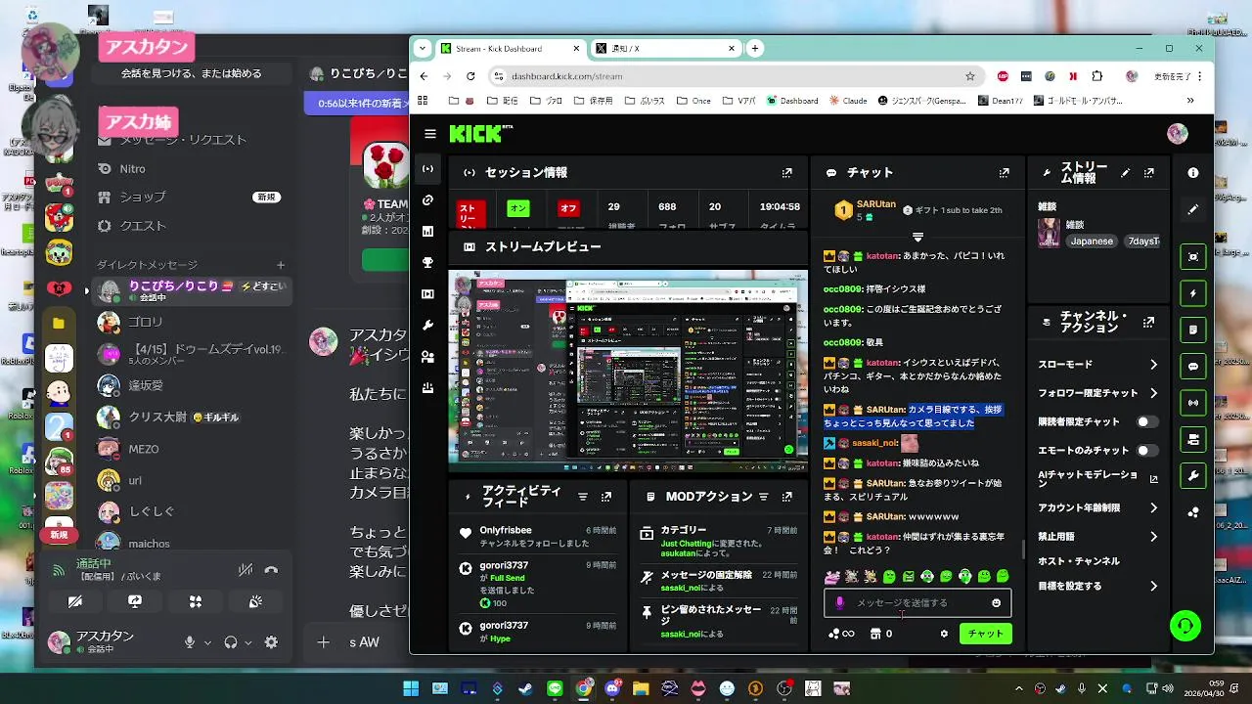Open the wrench settings icon in left Kick sidebar
Viewport: 1252px width, 704px height.
coord(427,326)
